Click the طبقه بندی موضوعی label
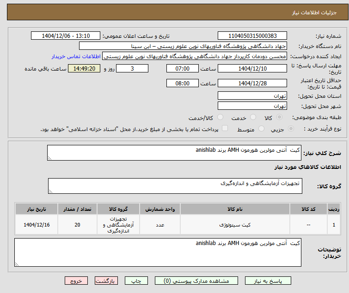Image resolution: width=349 pixels, height=293 pixels. (317, 117)
